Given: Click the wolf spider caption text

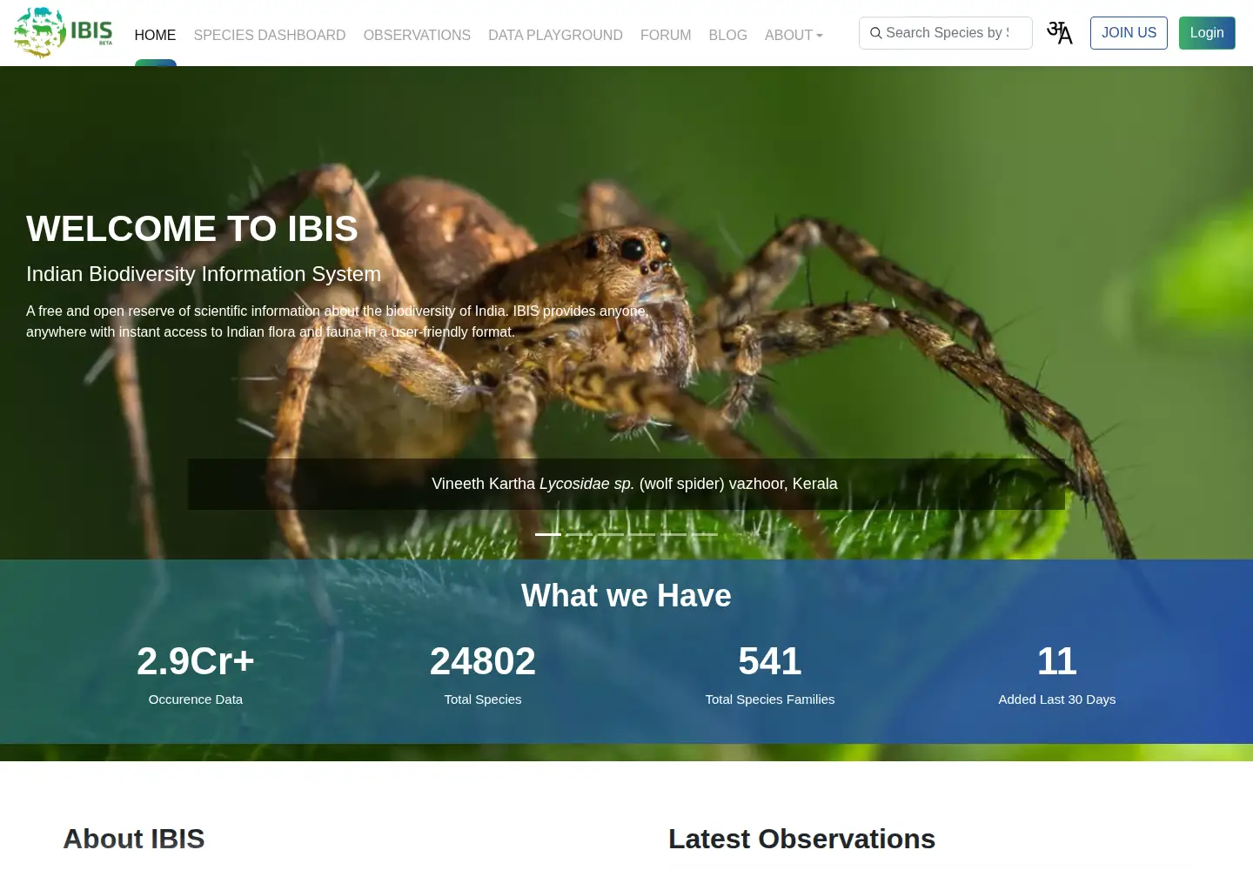Looking at the screenshot, I should coord(634,484).
